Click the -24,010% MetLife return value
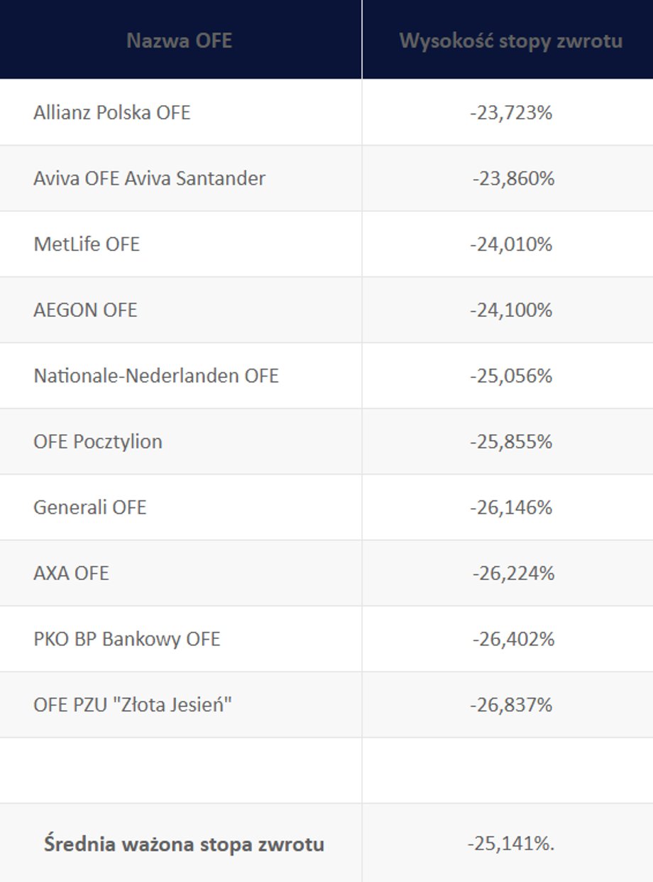Image resolution: width=653 pixels, height=882 pixels. (511, 244)
